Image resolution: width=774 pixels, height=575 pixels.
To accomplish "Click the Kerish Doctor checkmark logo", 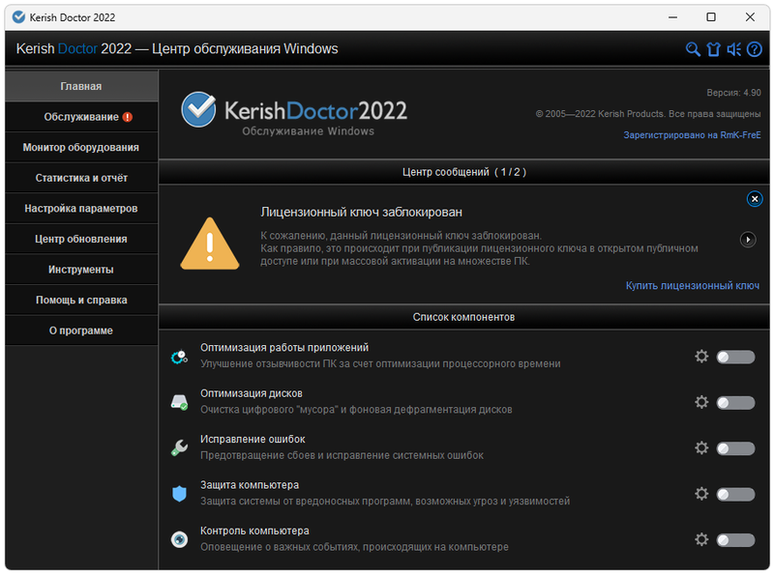I will 198,109.
